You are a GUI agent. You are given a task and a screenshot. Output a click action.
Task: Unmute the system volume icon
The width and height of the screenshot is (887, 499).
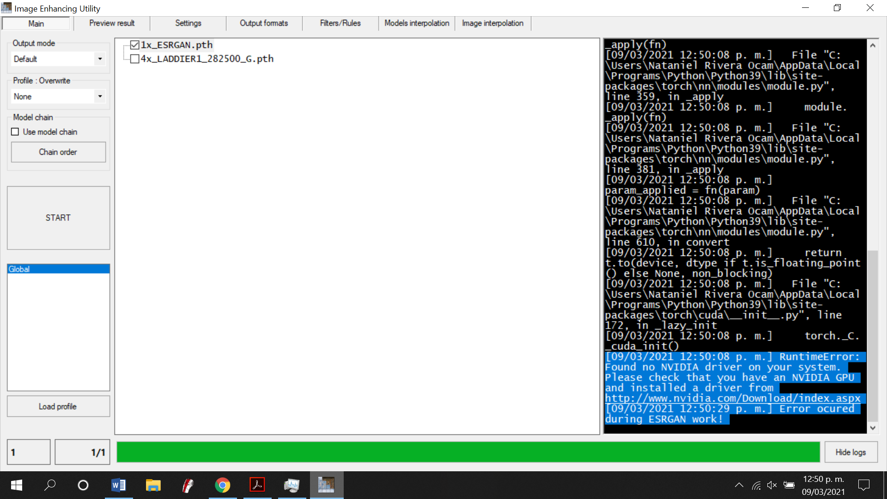click(x=772, y=485)
